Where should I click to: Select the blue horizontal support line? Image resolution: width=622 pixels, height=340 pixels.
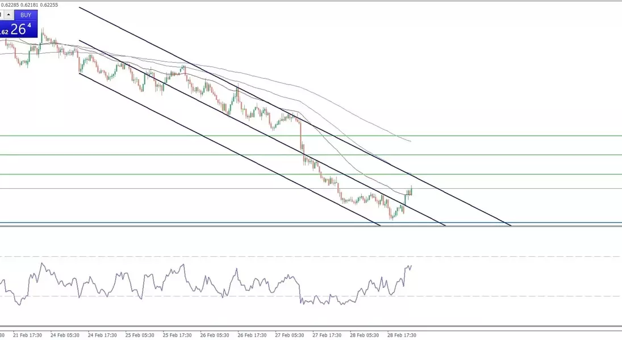tap(540, 223)
